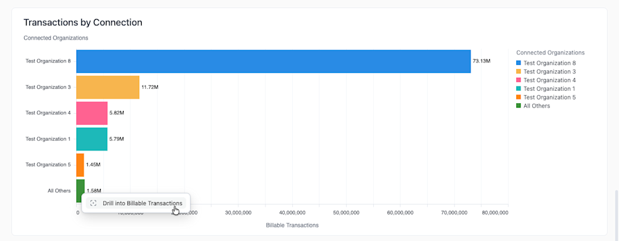This screenshot has height=241, width=619.
Task: Click pink legend swatch for Test Organization 4
Action: click(519, 80)
